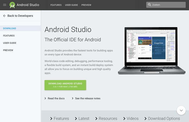Jump to the Features section link
The width and height of the screenshot is (189, 122).
pyautogui.click(x=61, y=119)
